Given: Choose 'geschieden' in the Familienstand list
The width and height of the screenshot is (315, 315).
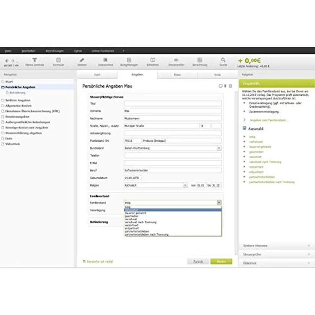Looking at the screenshot, I should point(132,216).
